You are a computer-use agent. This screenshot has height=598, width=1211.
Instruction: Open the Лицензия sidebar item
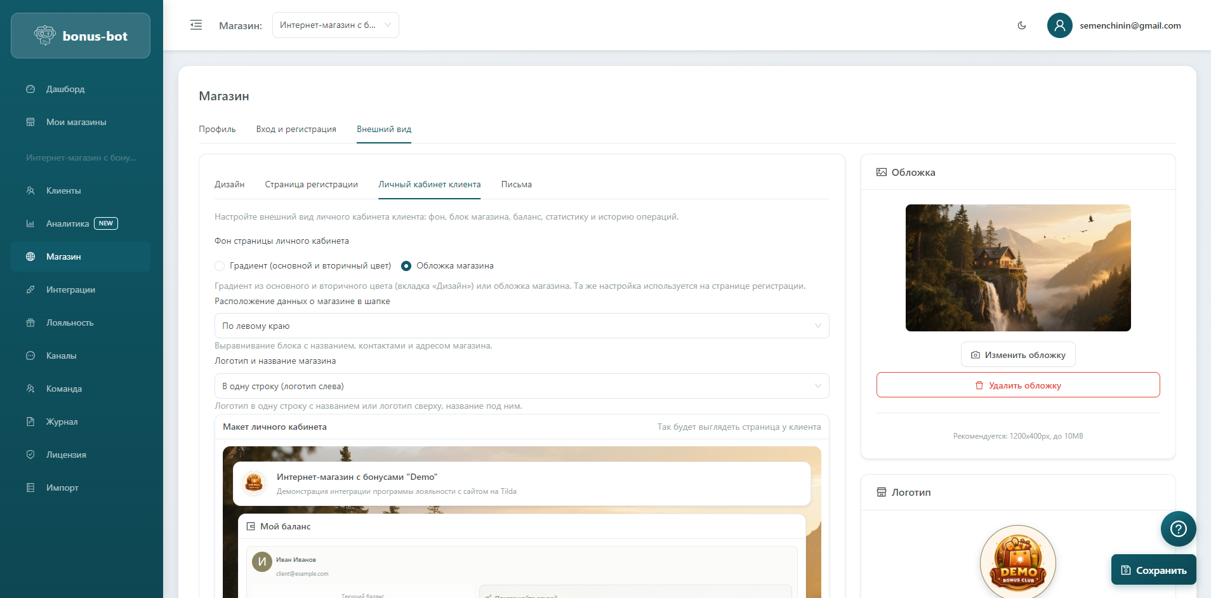point(66,455)
